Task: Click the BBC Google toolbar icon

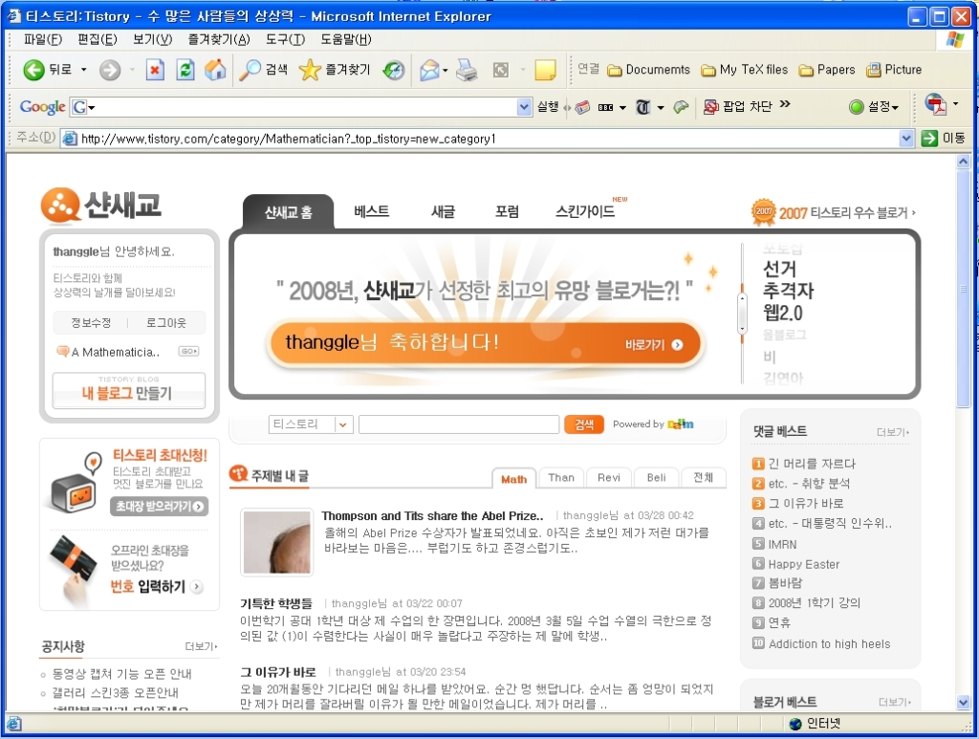Action: pos(605,107)
